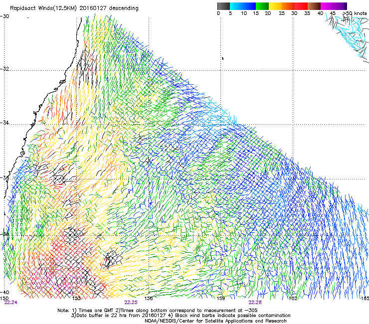Click the magenta-purple 40-50 knots color segment
This screenshot has width=369, height=324.
(334, 6)
